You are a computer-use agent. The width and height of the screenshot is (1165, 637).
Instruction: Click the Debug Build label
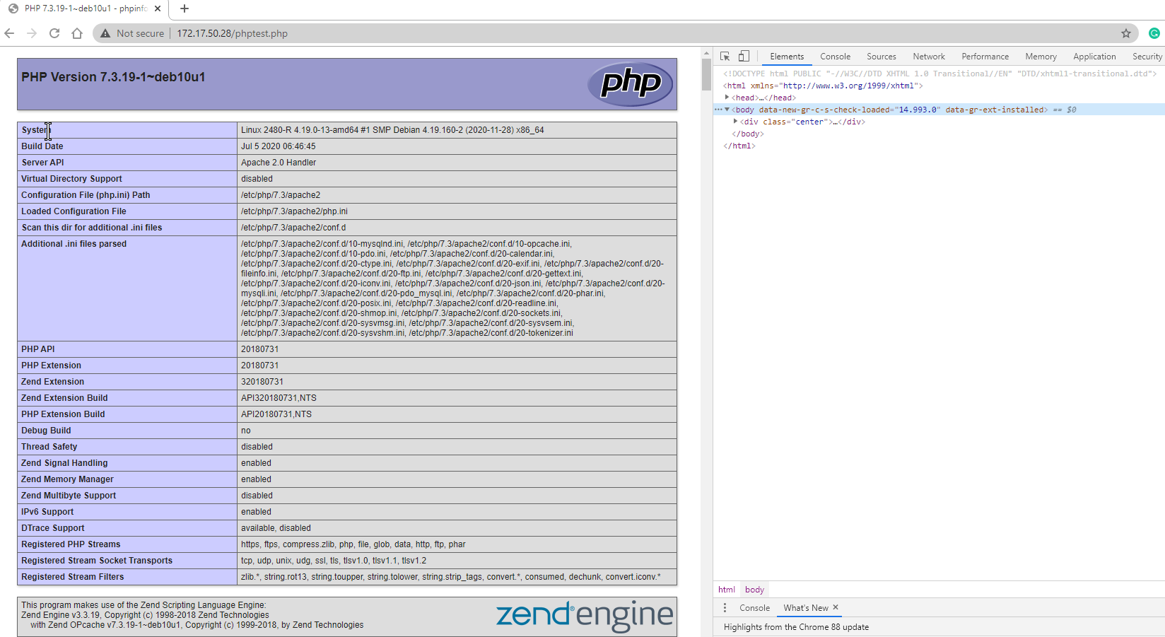46,431
